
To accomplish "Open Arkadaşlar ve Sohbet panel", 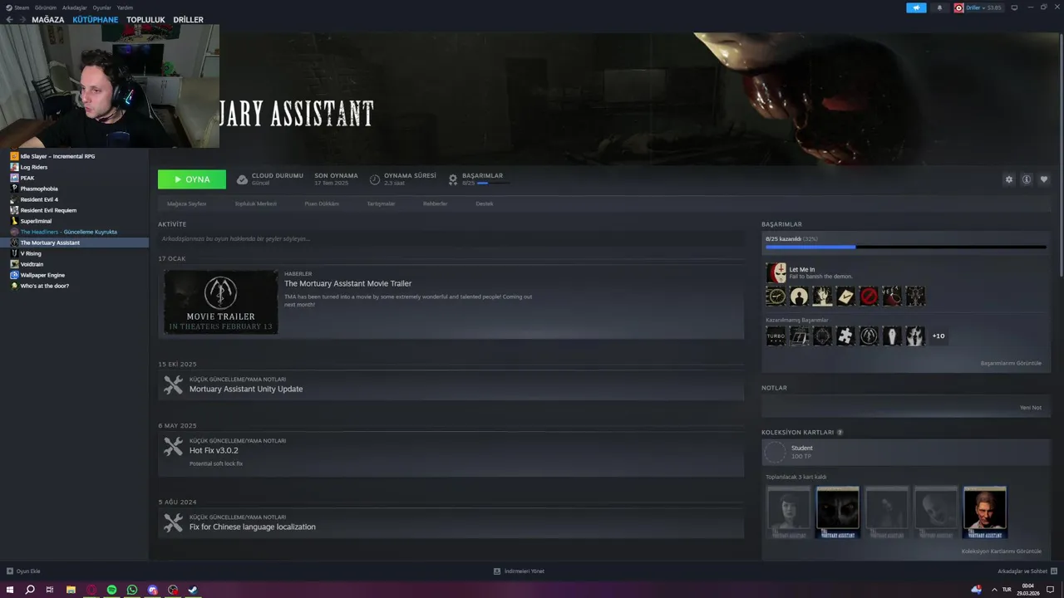I will (1027, 571).
